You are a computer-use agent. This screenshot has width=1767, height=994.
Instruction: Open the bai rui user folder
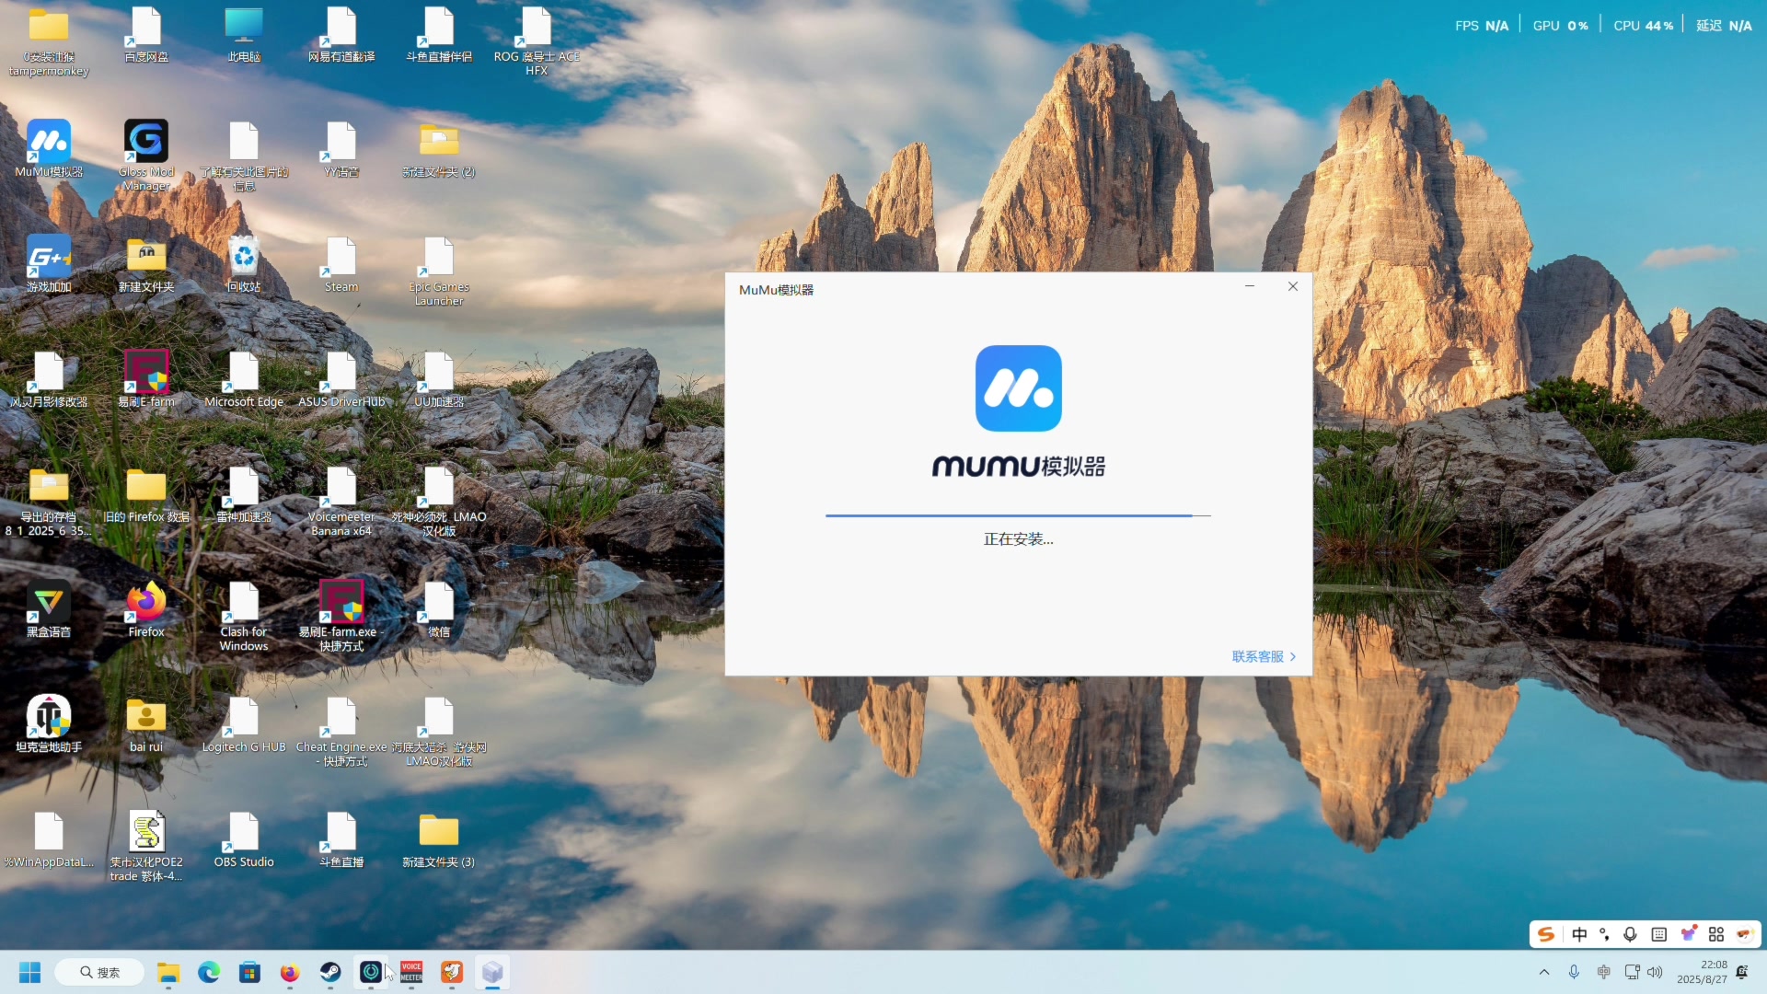point(146,724)
